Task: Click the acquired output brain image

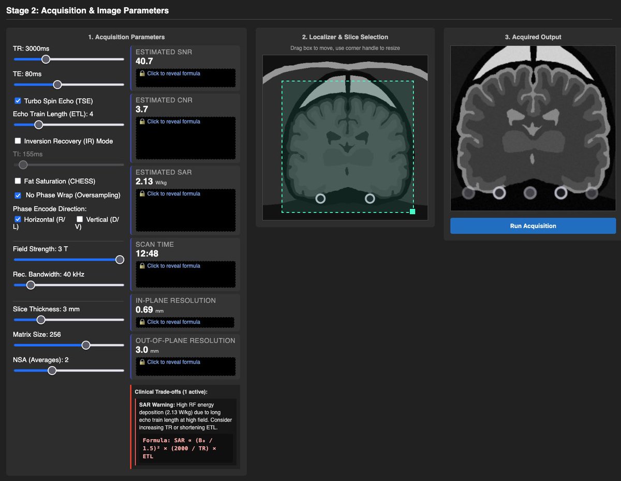Action: tap(533, 128)
